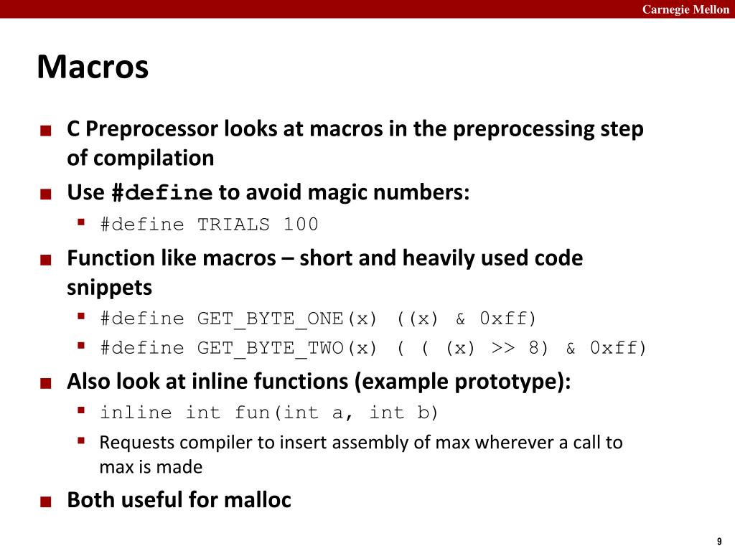Click the #define TRIALS 100 code line
The height and width of the screenshot is (551, 735).
click(210, 225)
